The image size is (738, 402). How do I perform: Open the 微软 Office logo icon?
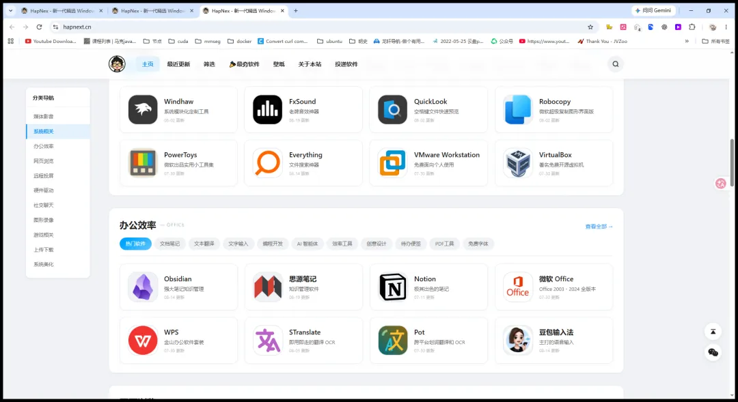[x=517, y=287]
